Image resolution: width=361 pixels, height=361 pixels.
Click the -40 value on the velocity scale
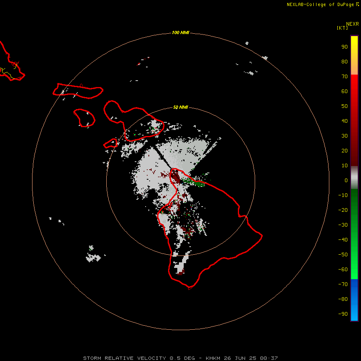tap(343, 240)
